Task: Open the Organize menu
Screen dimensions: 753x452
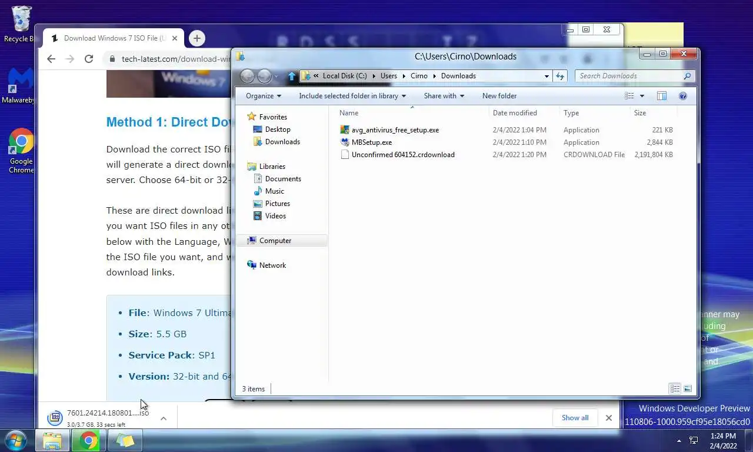Action: pyautogui.click(x=264, y=96)
